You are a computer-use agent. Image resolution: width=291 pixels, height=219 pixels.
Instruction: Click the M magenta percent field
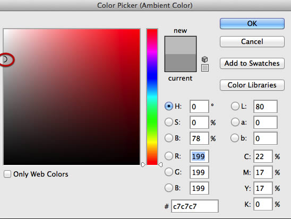pyautogui.click(x=263, y=172)
